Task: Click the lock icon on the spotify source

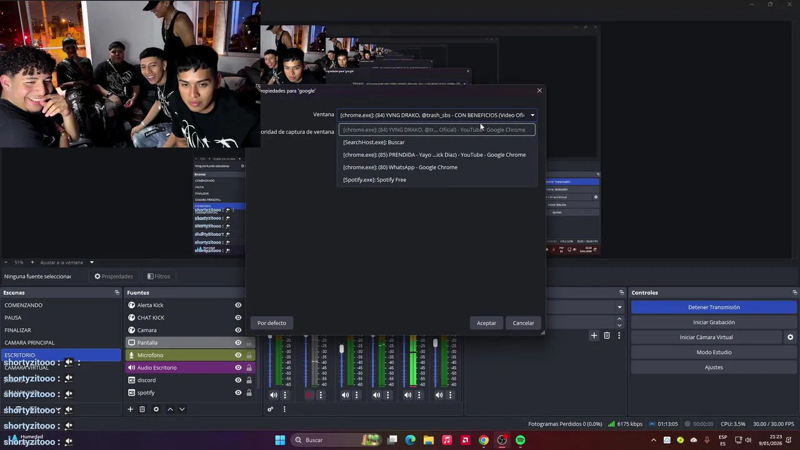Action: point(249,392)
